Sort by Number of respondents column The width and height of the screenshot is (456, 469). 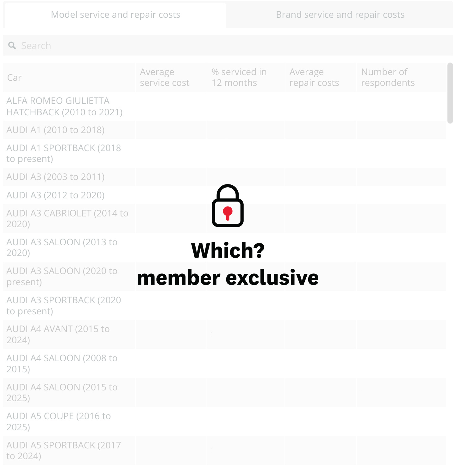(x=388, y=77)
